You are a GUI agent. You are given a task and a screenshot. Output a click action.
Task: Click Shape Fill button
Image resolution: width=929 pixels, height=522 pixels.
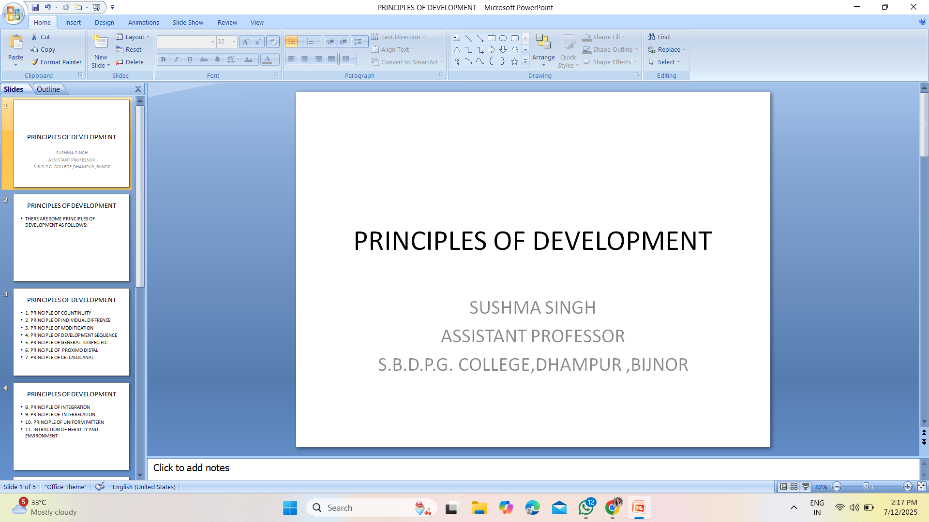(x=604, y=37)
